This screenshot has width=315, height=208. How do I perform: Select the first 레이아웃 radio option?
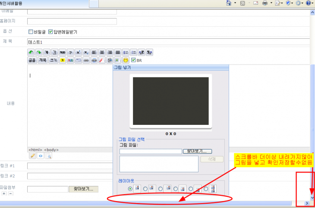tap(130, 189)
